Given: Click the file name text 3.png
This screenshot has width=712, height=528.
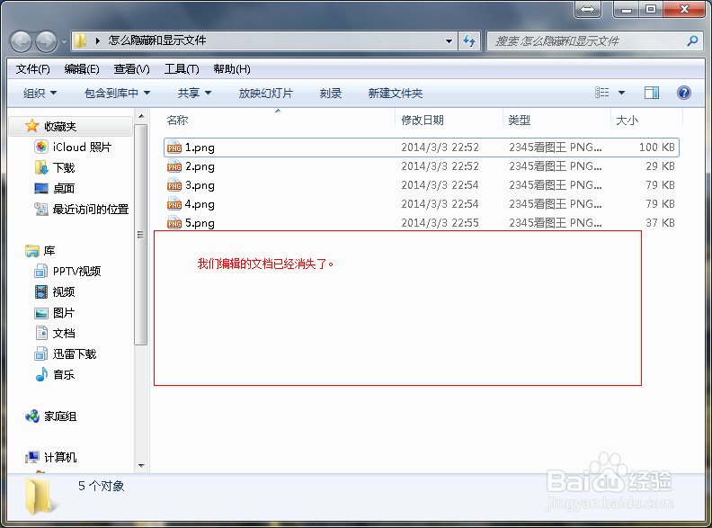Looking at the screenshot, I should pyautogui.click(x=200, y=185).
